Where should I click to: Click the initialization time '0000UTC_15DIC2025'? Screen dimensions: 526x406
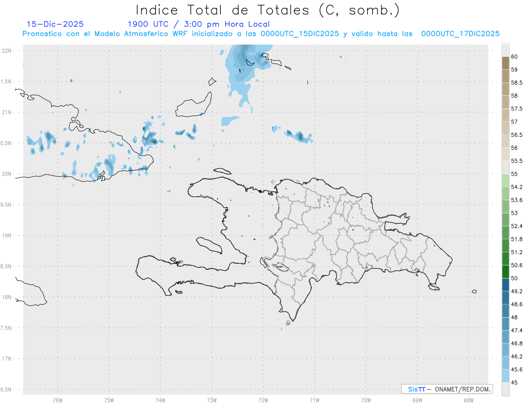tap(300, 34)
